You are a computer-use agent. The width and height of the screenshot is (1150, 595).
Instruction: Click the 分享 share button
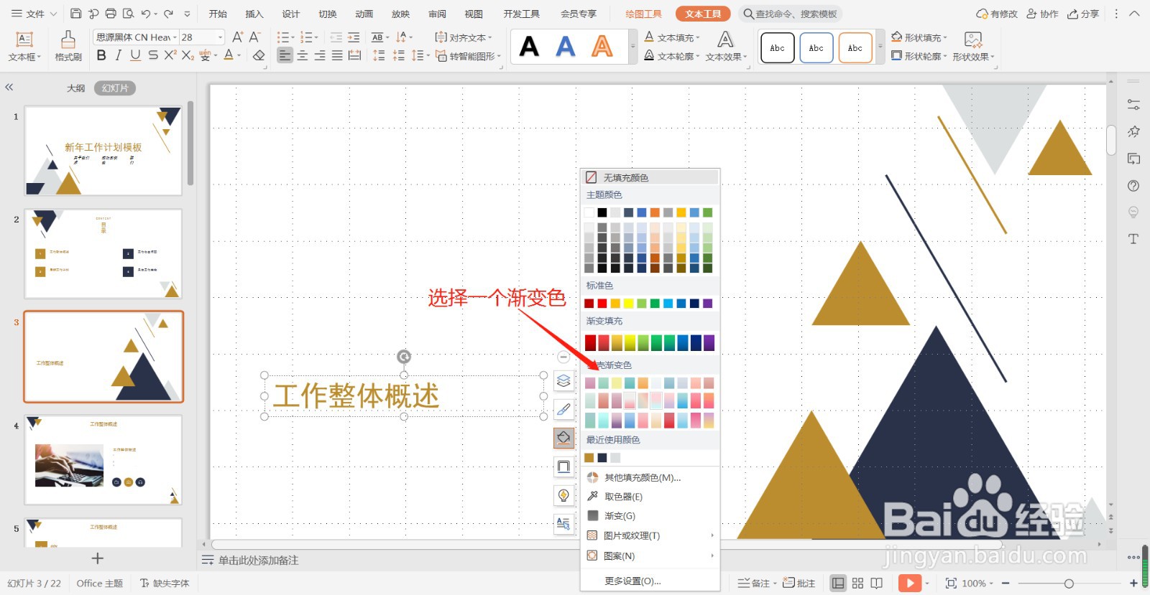click(1083, 14)
